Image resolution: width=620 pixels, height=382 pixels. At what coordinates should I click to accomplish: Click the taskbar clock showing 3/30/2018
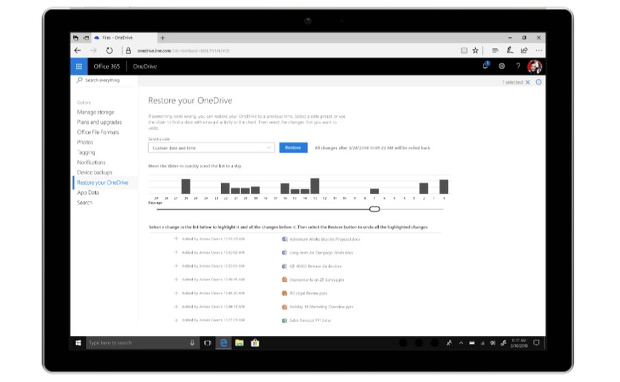pos(519,343)
